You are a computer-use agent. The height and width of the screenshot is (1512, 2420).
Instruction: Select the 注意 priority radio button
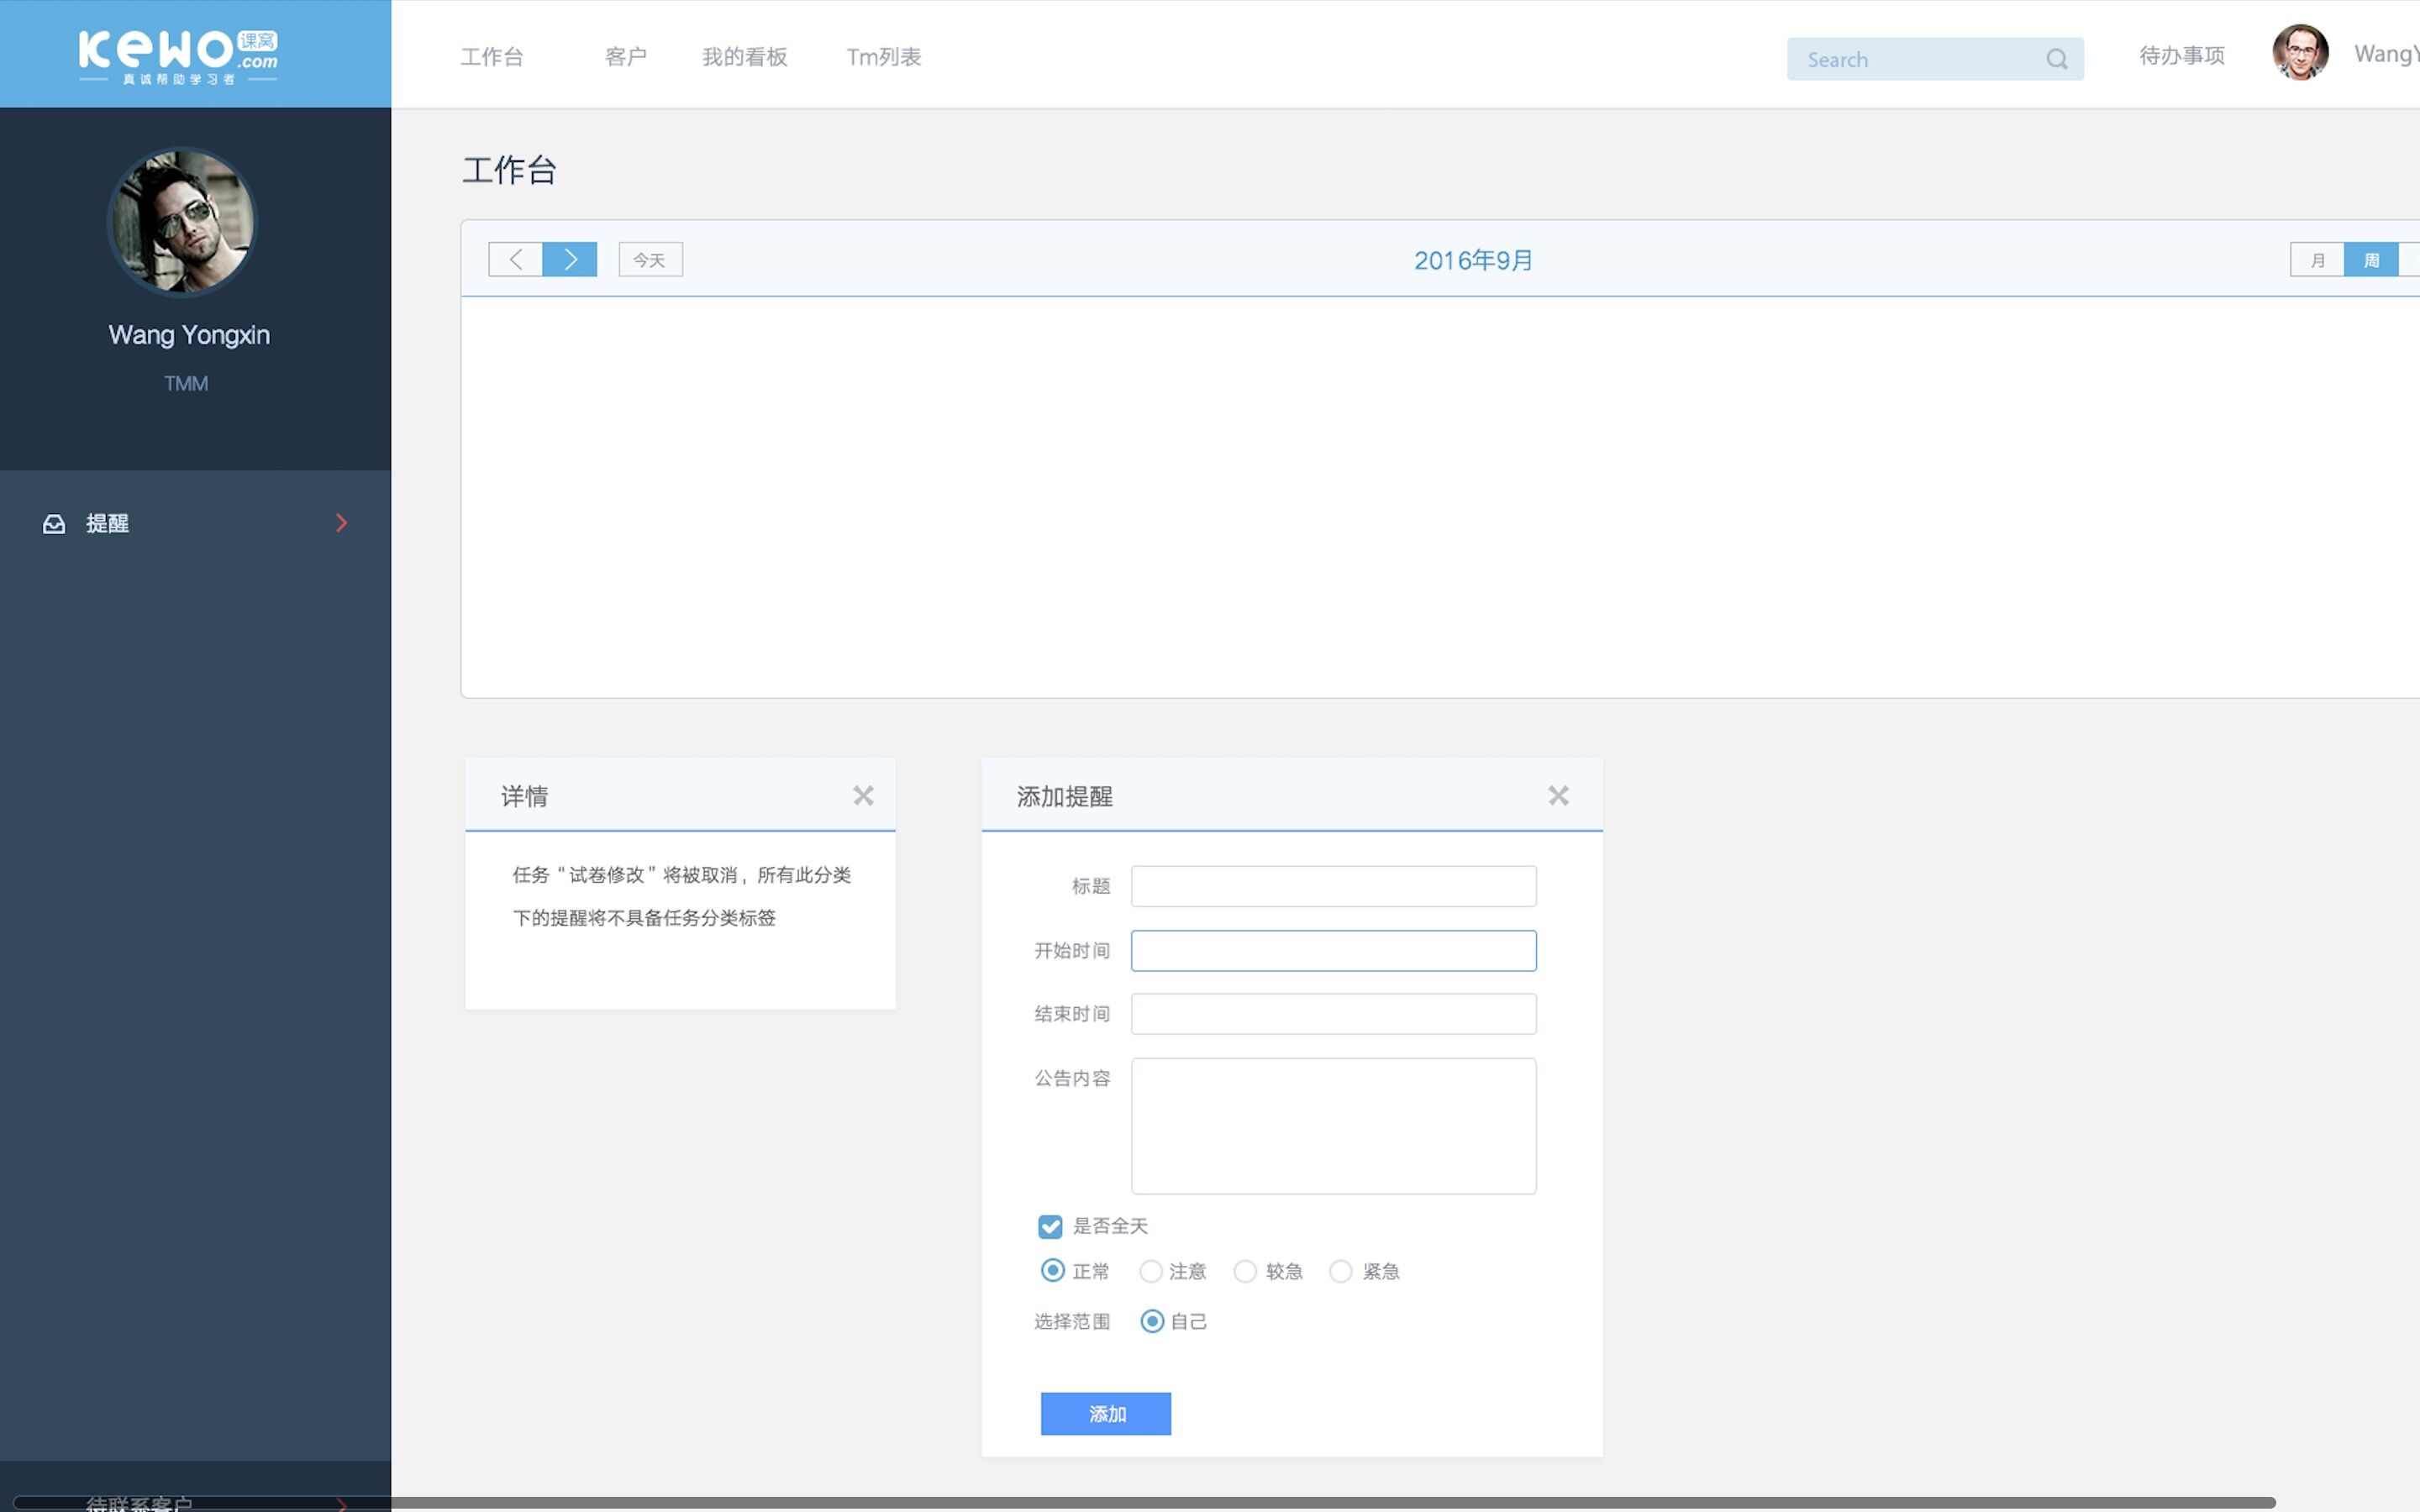[x=1151, y=1271]
